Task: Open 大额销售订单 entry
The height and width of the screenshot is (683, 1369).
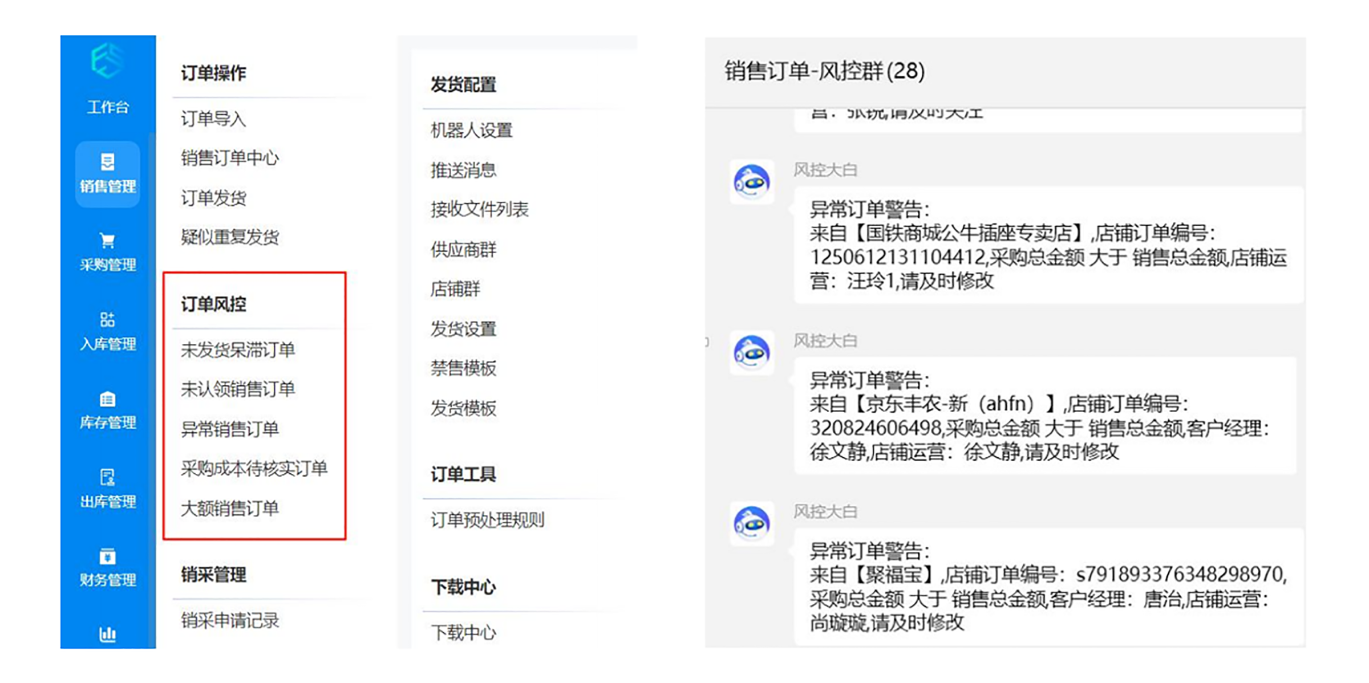Action: click(x=230, y=508)
